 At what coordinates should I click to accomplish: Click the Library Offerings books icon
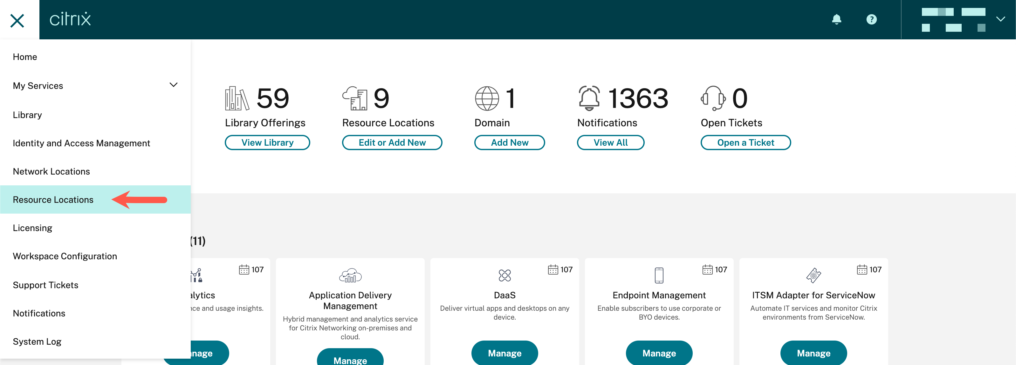click(x=237, y=98)
